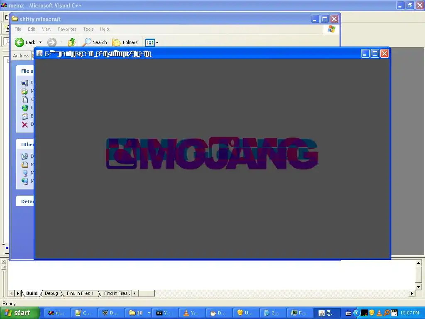Restore down the Visual C++ window

pos(410,5)
